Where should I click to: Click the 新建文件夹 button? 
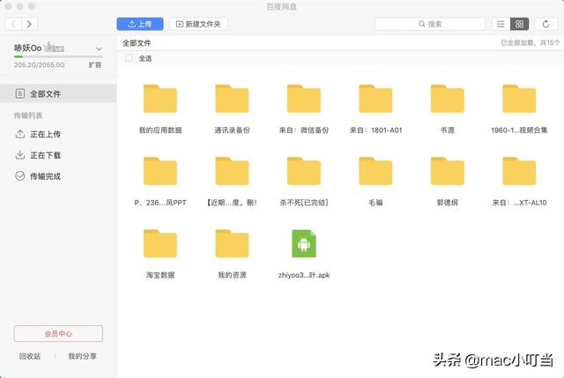pyautogui.click(x=198, y=24)
